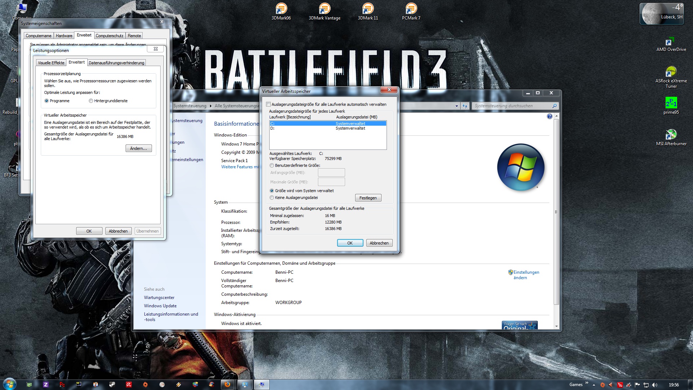Confirm Virtueller Arbeitsspeicher dialog with OK
693x390 pixels.
[350, 243]
